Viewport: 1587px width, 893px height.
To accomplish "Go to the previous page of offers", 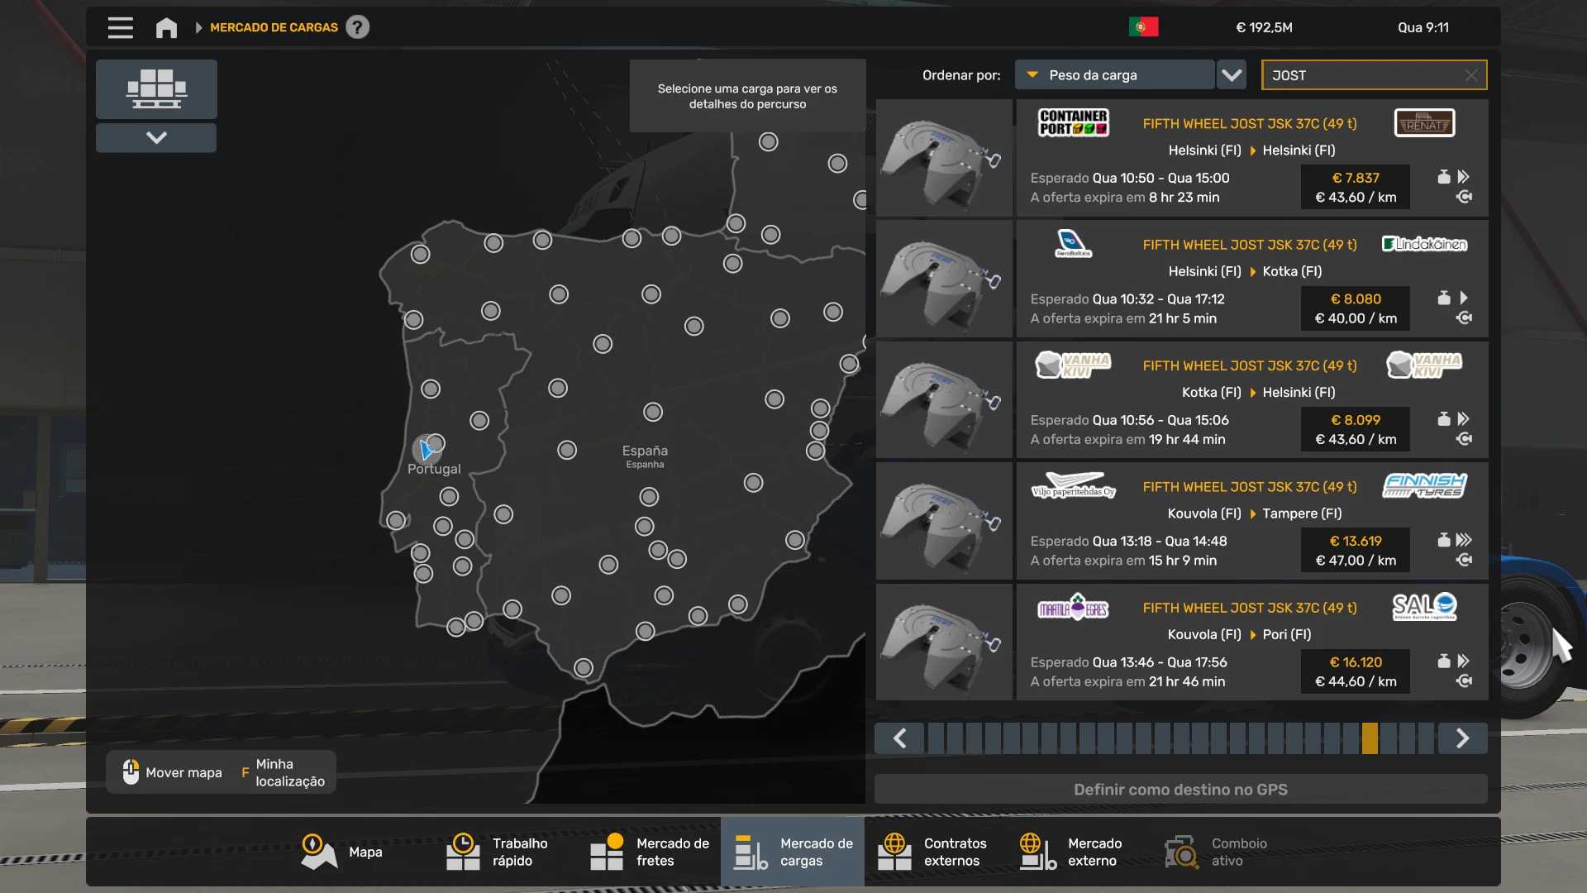I will pos(899,738).
